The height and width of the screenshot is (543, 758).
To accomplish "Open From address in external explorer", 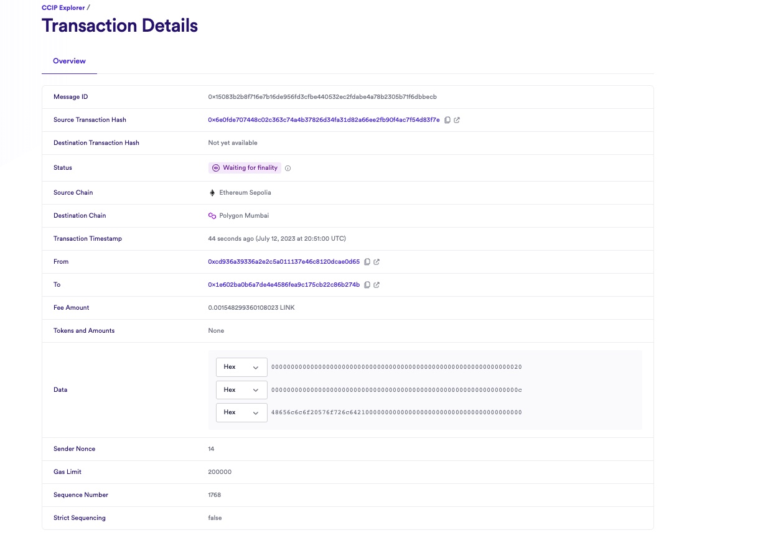I will [x=377, y=262].
